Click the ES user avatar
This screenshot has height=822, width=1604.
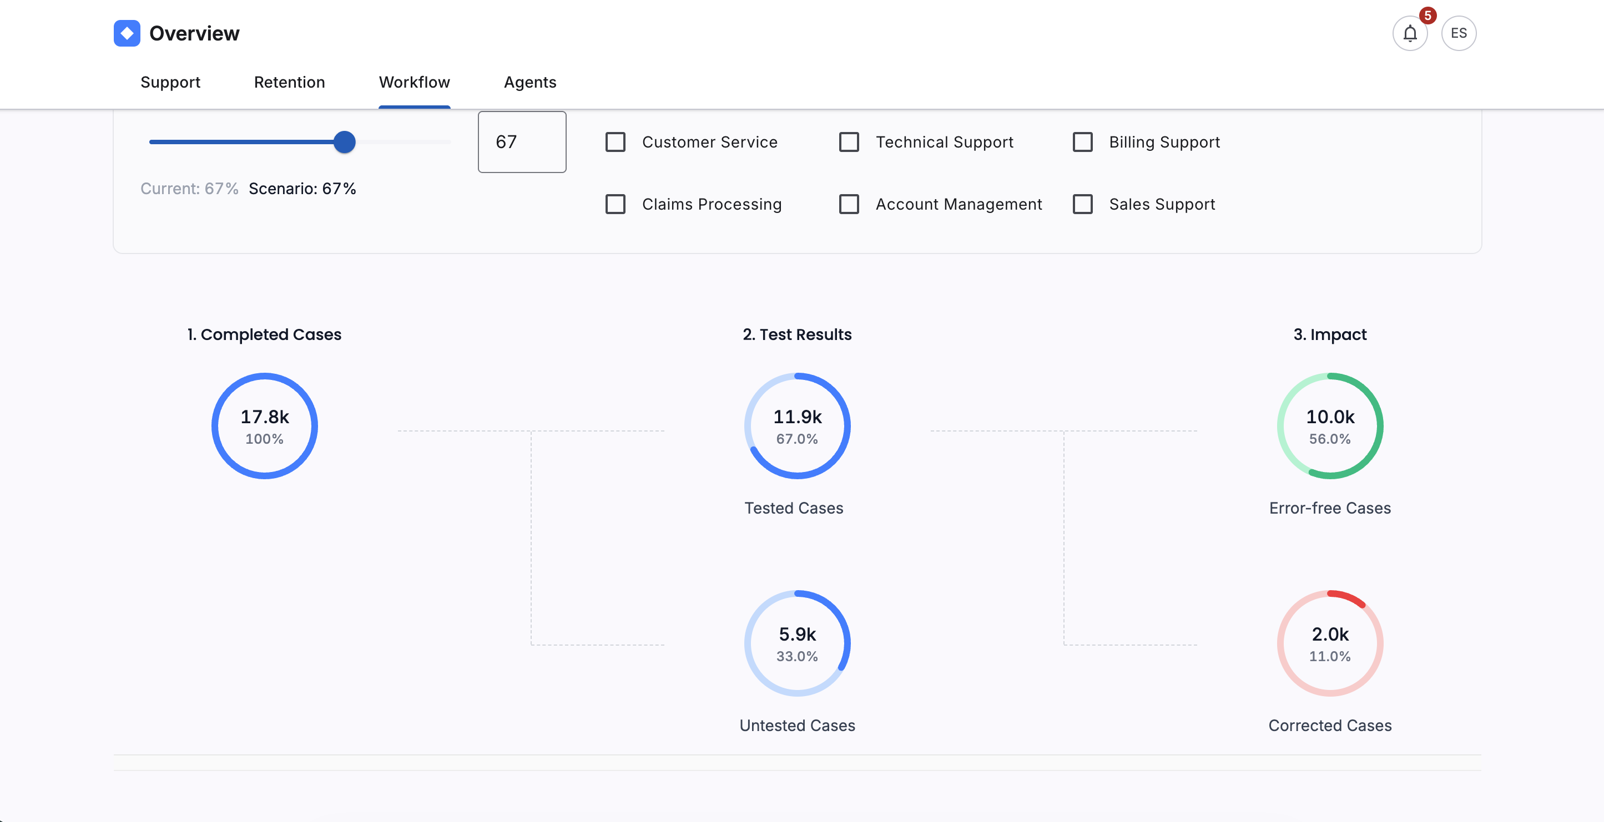(x=1458, y=34)
